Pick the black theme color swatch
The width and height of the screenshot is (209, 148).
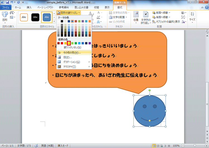[62, 21]
